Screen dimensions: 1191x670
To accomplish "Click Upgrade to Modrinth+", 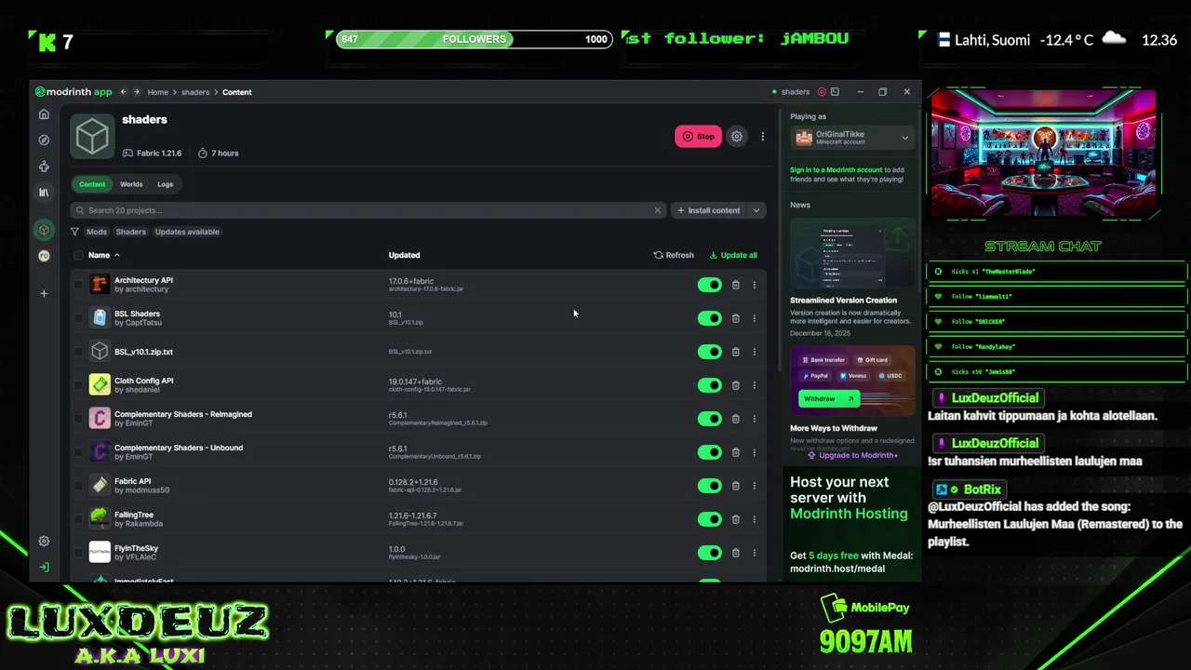I will pyautogui.click(x=853, y=455).
